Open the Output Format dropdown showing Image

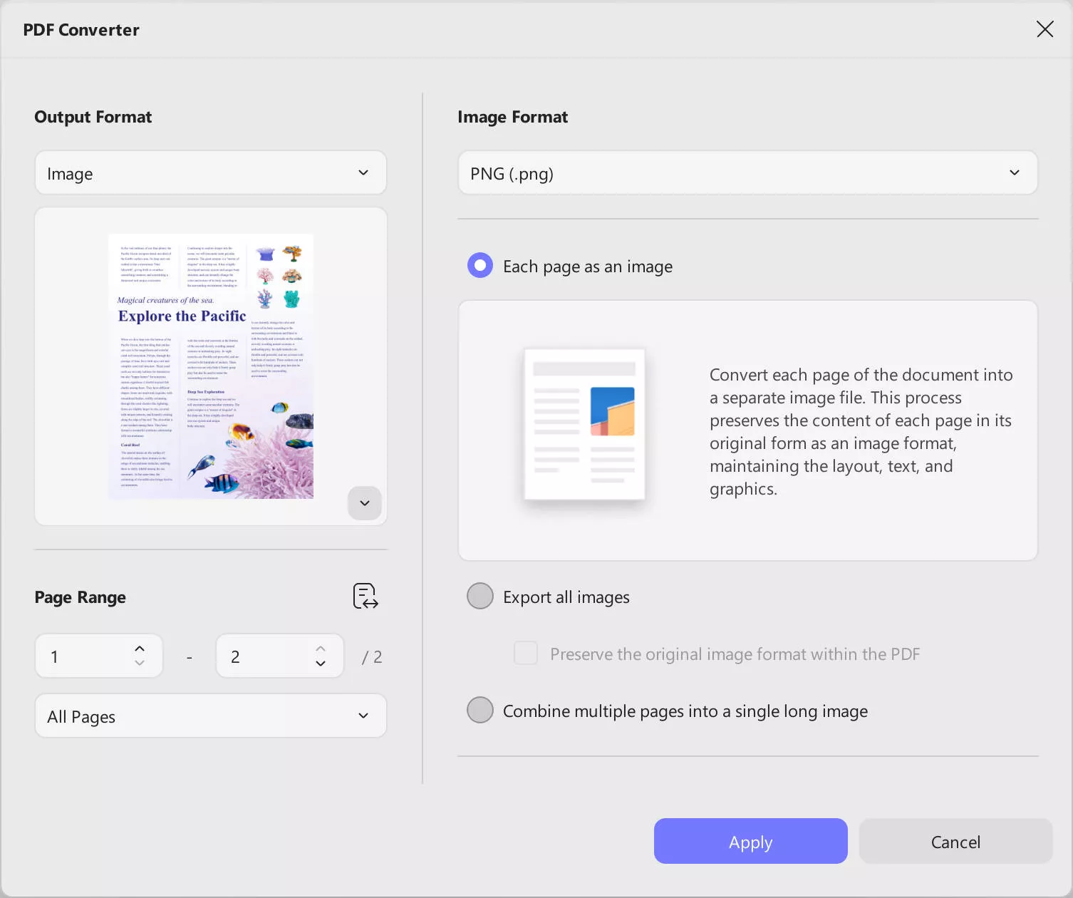point(210,172)
